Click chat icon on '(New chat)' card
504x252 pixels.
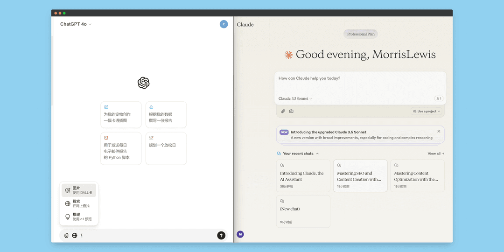[x=282, y=201]
